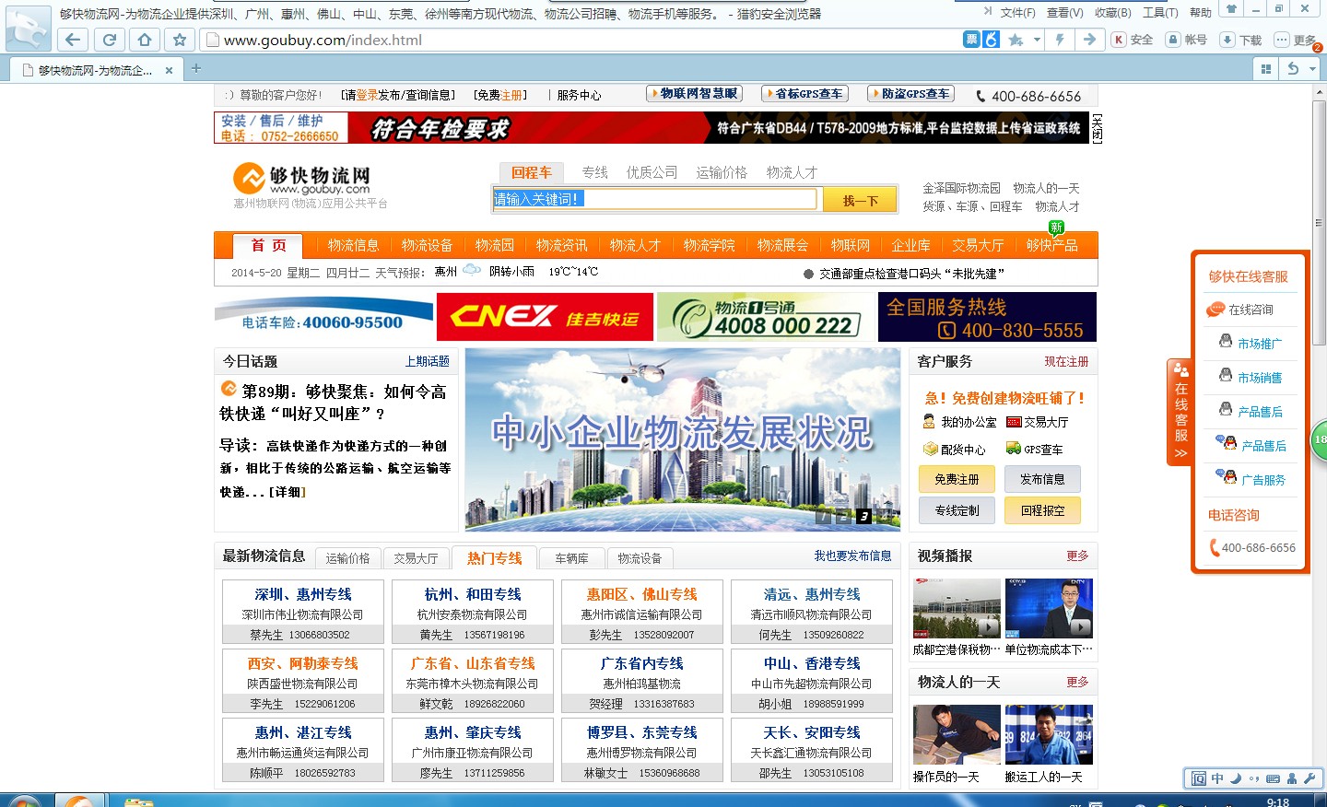This screenshot has height=807, width=1327.
Task: Click the browser home icon
Action: coord(147,40)
